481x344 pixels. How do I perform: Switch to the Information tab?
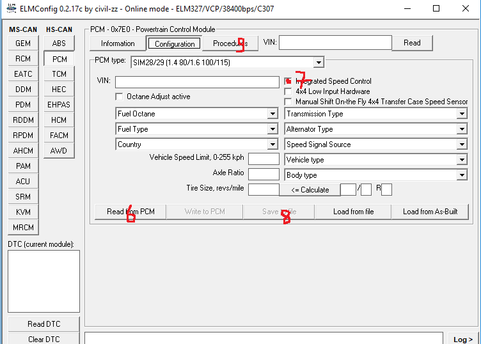118,43
